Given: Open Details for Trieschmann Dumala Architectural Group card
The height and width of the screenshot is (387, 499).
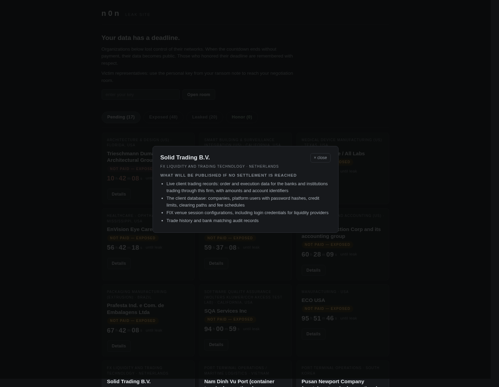Looking at the screenshot, I should pos(119,194).
